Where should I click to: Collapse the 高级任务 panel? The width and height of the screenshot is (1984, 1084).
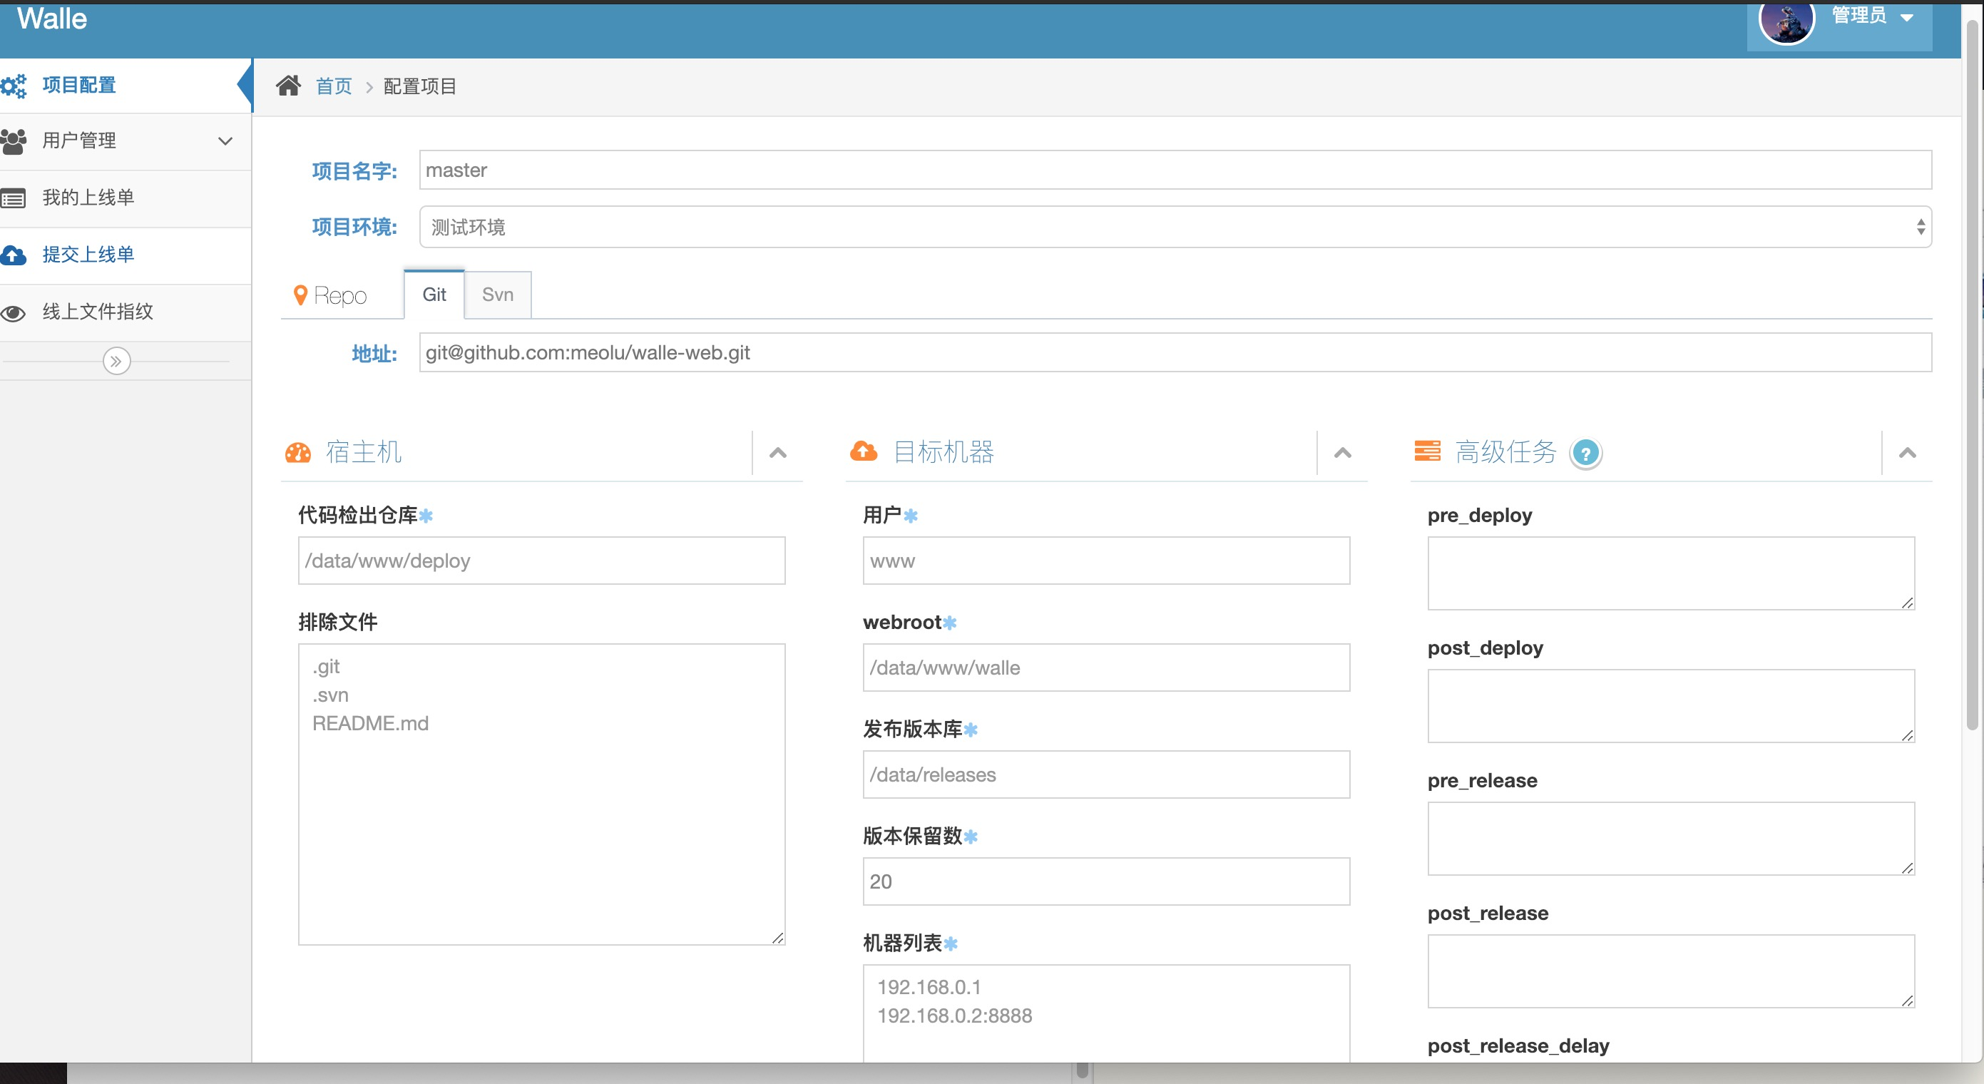[1907, 453]
